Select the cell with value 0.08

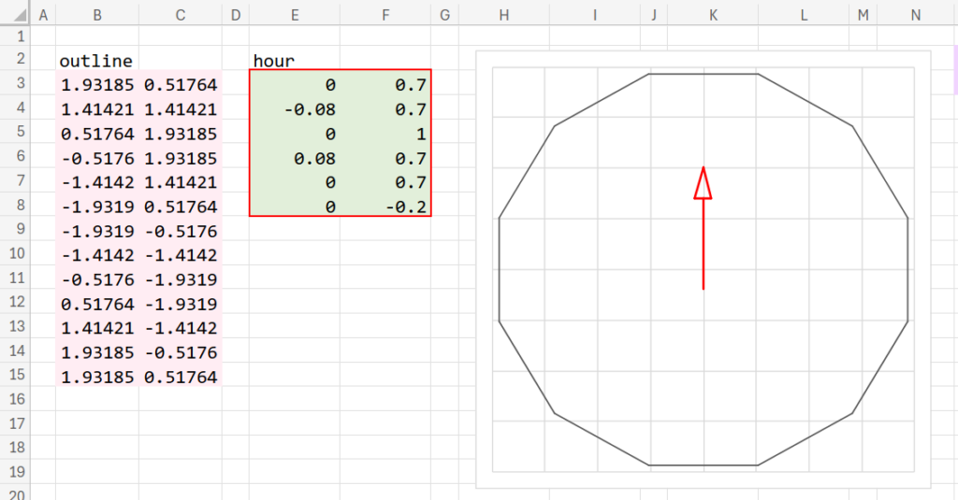coord(295,158)
